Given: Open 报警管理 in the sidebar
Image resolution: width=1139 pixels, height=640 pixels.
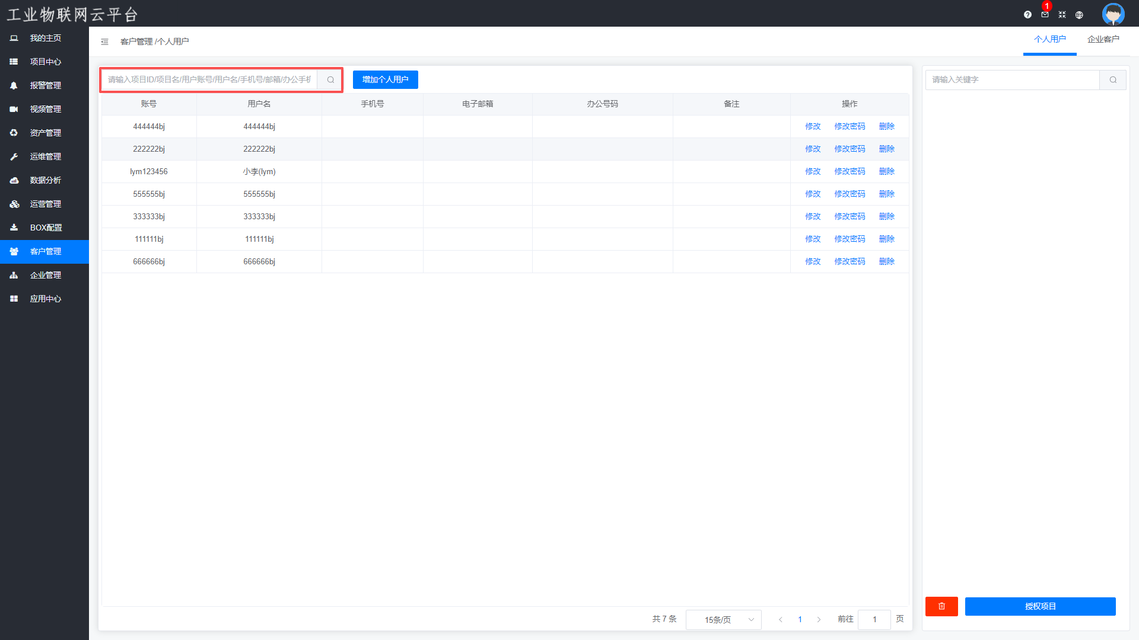Looking at the screenshot, I should tap(45, 85).
